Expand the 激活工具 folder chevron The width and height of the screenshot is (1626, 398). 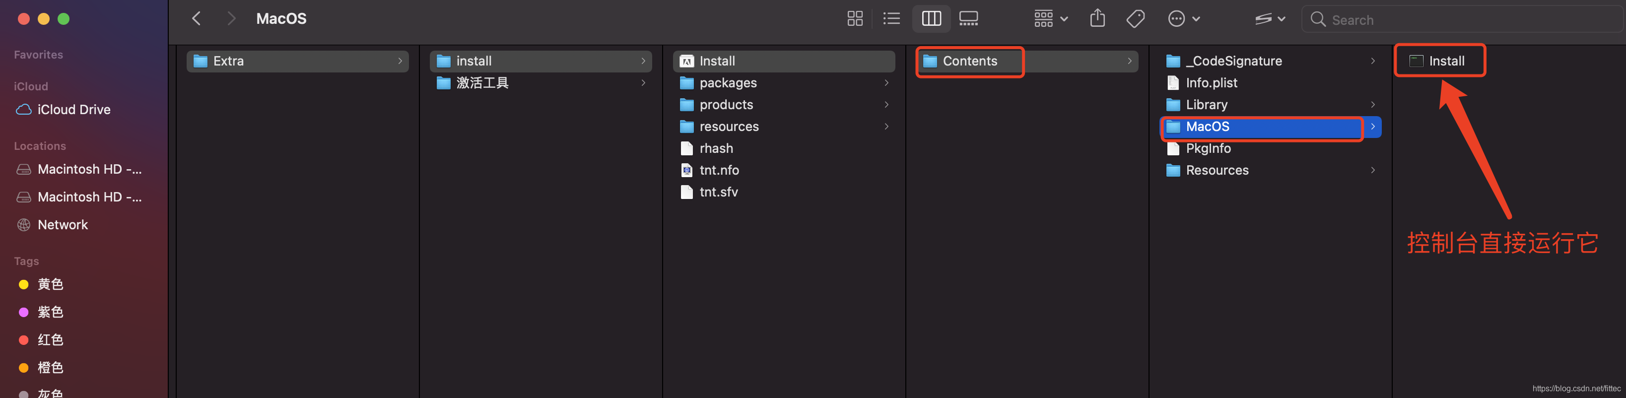643,83
